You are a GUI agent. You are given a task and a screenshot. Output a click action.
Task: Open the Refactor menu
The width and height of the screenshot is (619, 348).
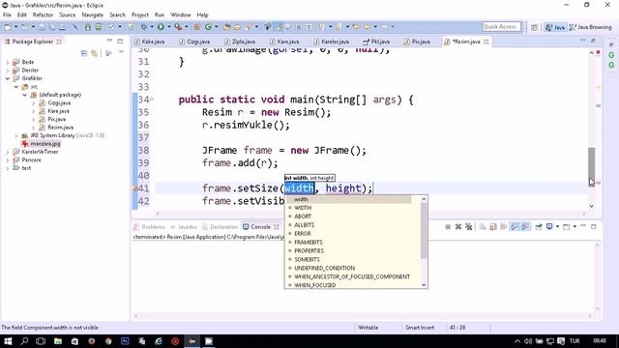tap(43, 15)
